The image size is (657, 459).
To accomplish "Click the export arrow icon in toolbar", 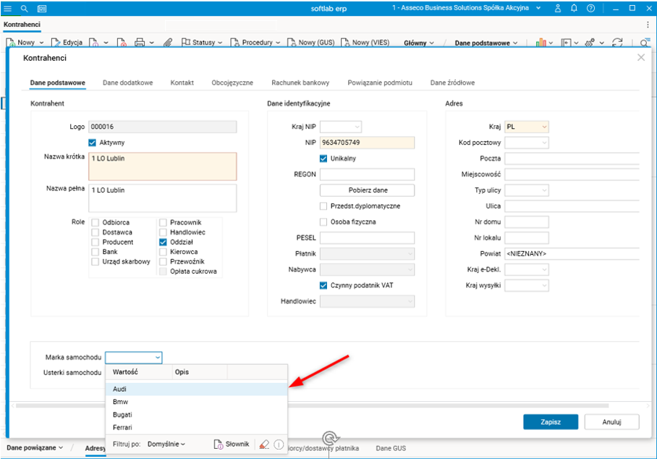I will tap(566, 42).
